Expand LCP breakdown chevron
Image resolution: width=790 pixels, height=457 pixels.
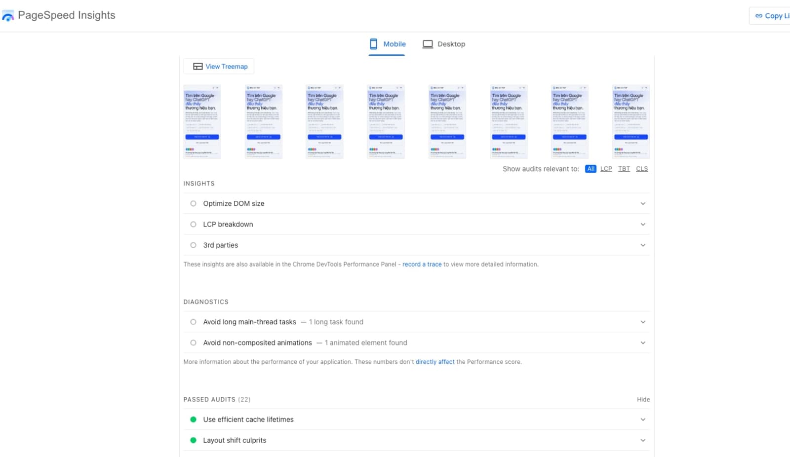point(643,224)
